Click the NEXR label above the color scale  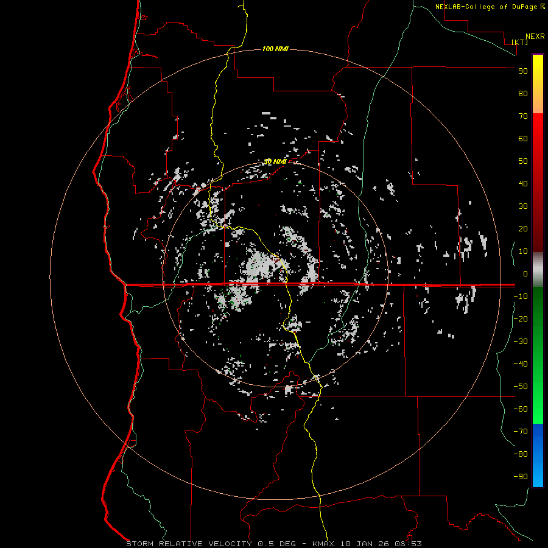(535, 37)
